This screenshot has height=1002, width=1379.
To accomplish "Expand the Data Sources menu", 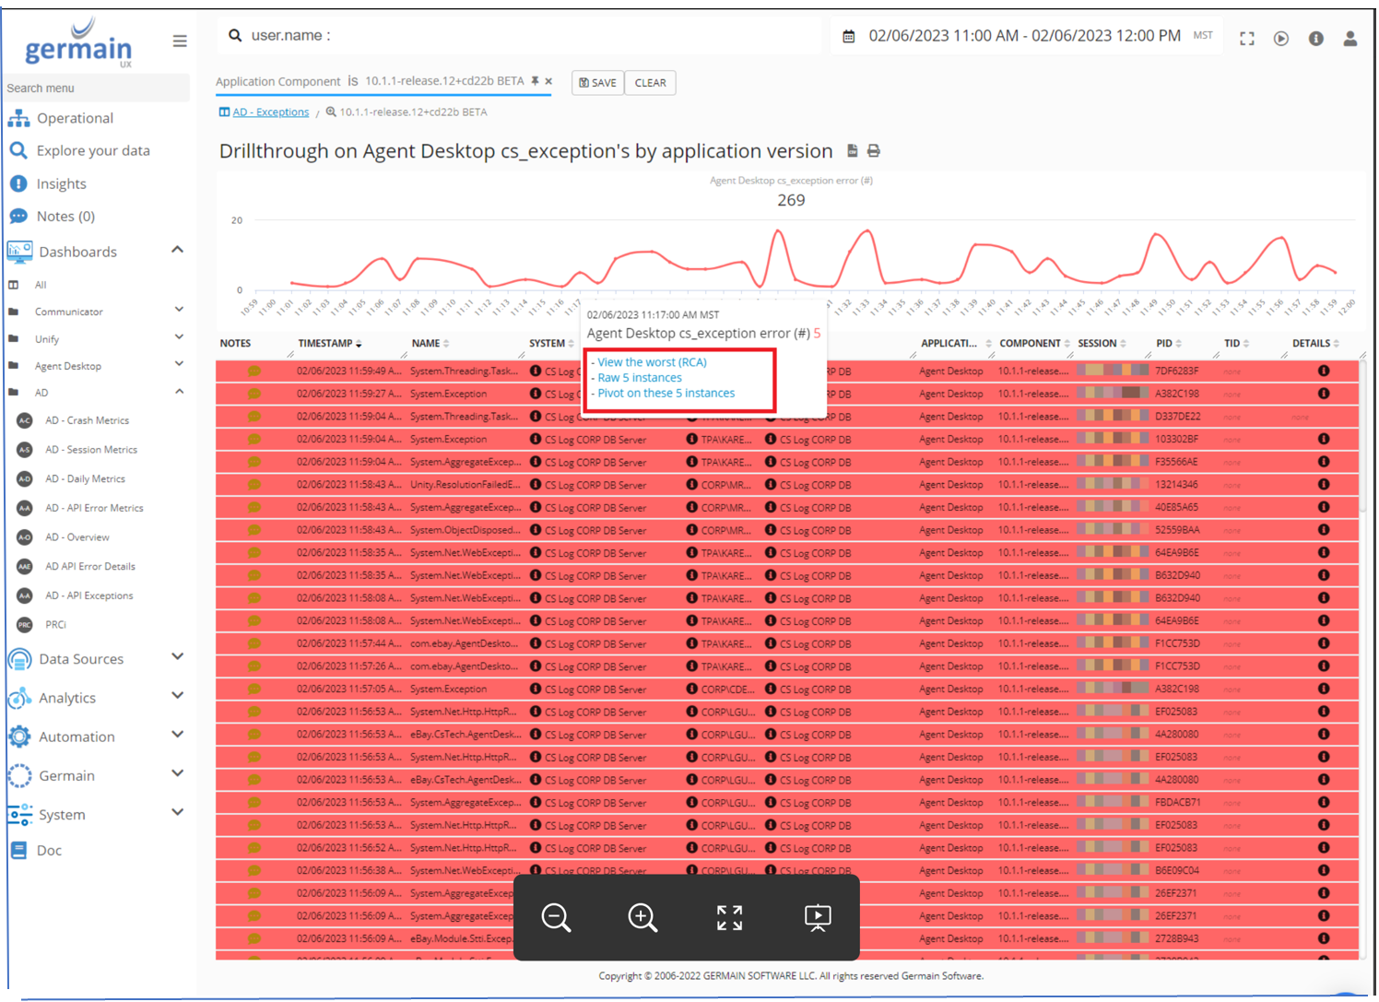I will pyautogui.click(x=177, y=657).
